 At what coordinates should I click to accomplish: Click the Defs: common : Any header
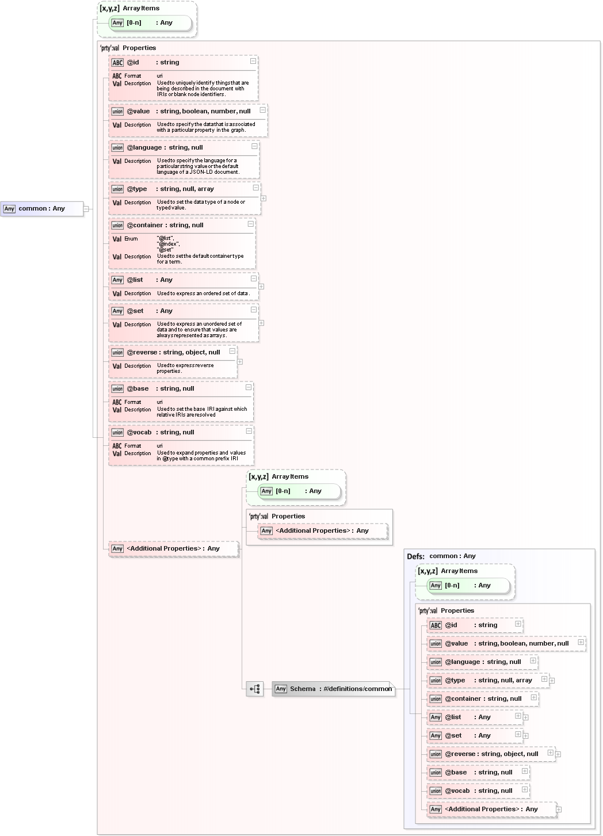tap(441, 556)
